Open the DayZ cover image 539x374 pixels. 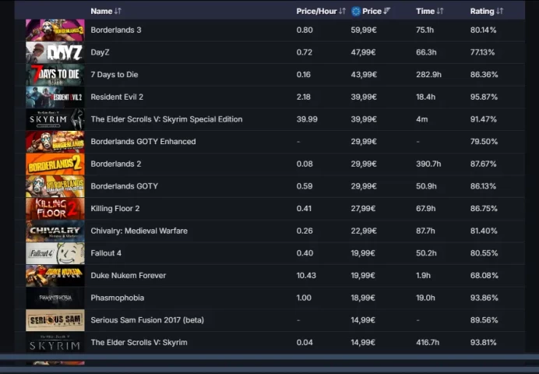point(55,53)
